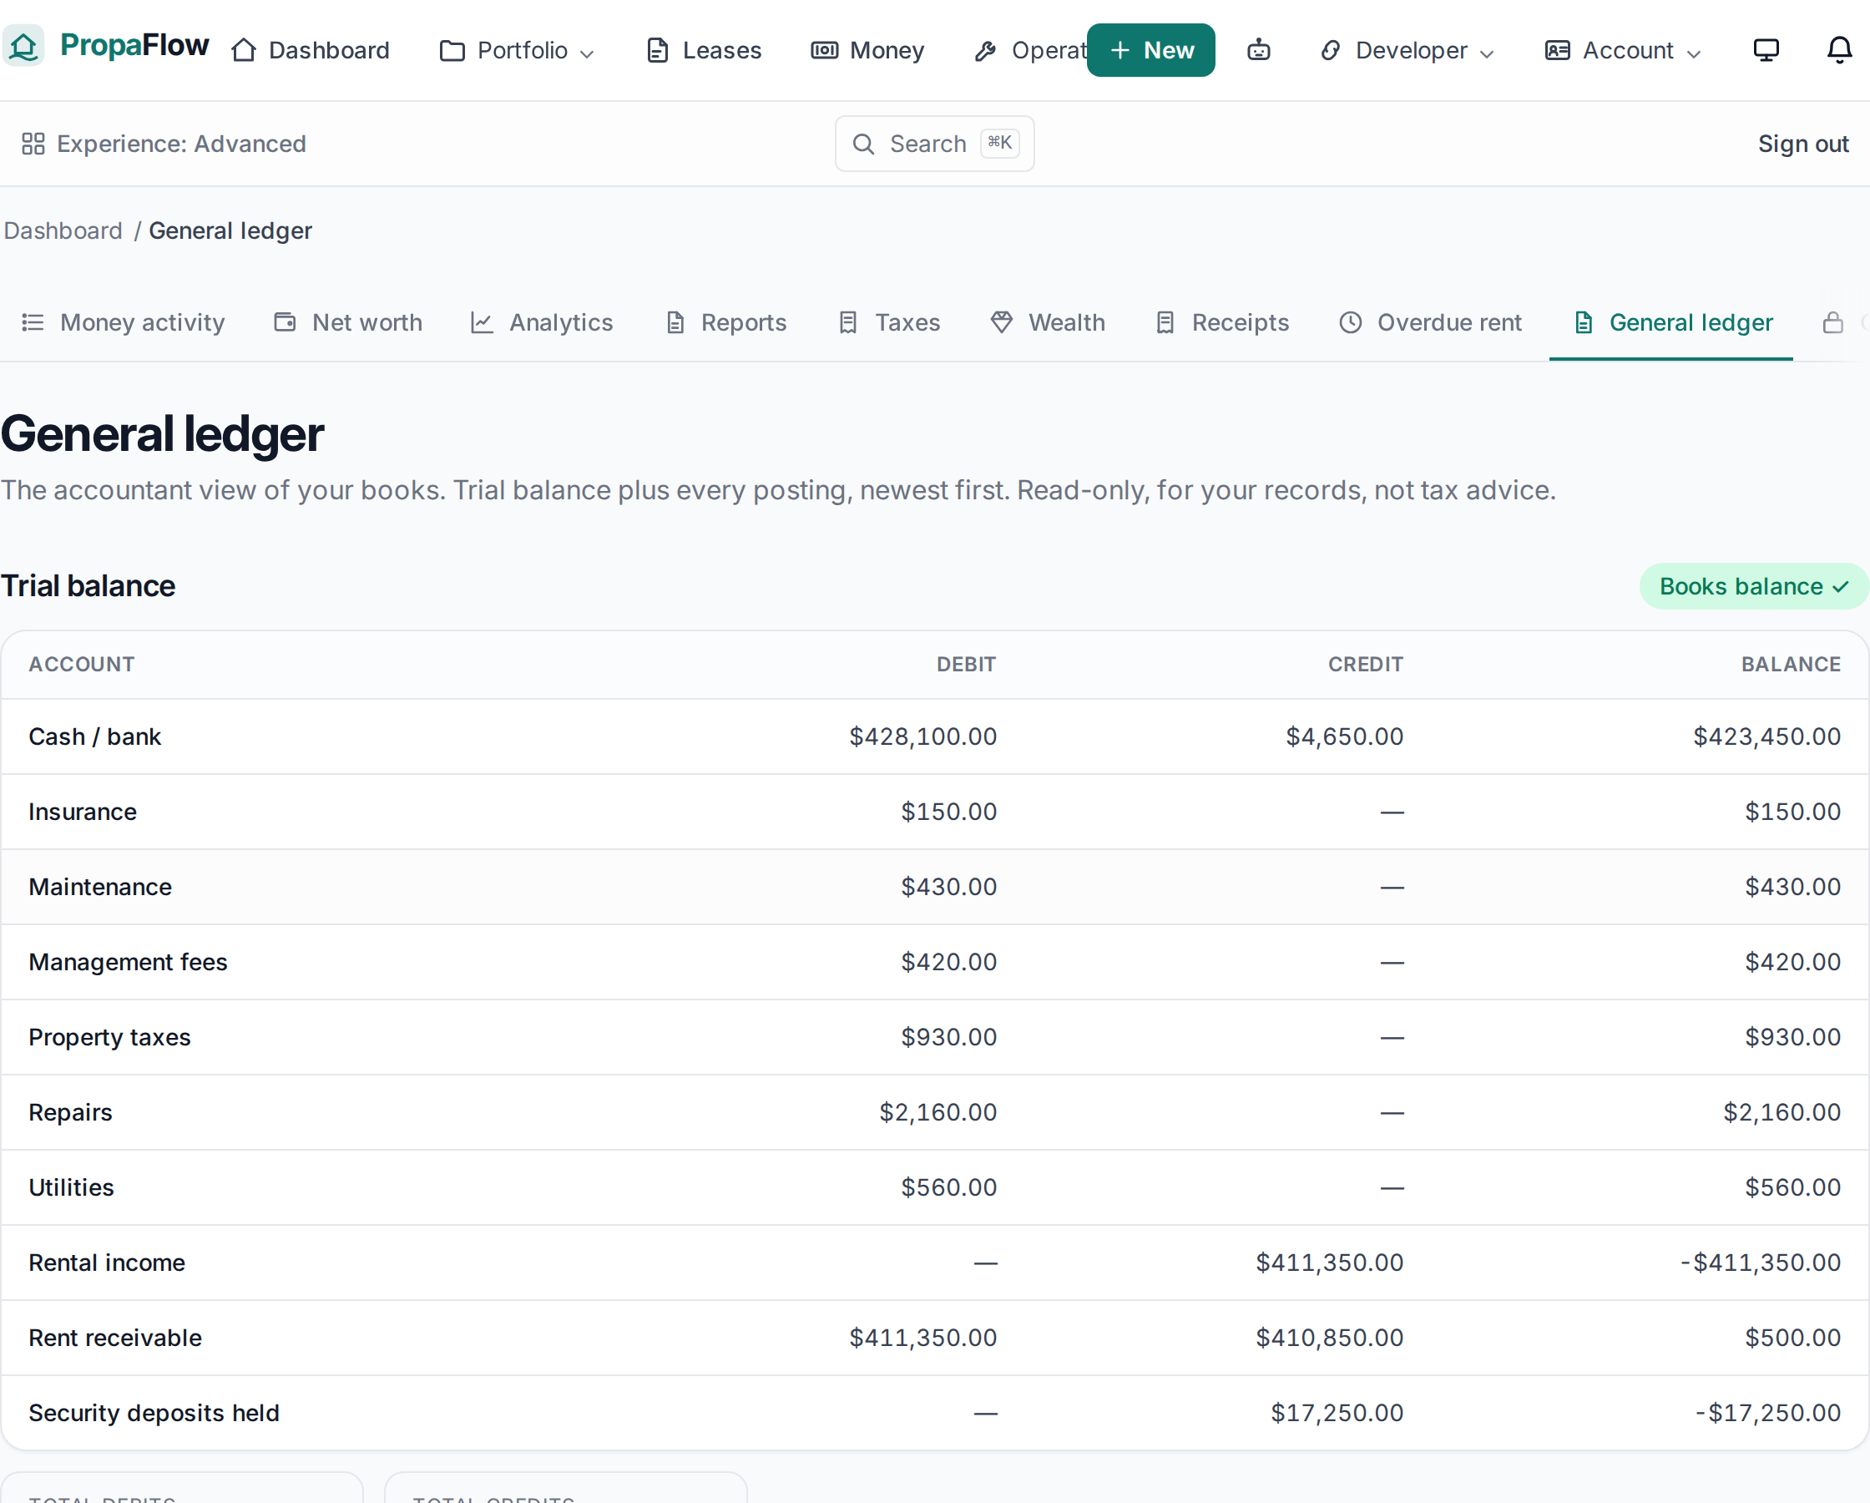
Task: Click the New button
Action: (x=1150, y=50)
